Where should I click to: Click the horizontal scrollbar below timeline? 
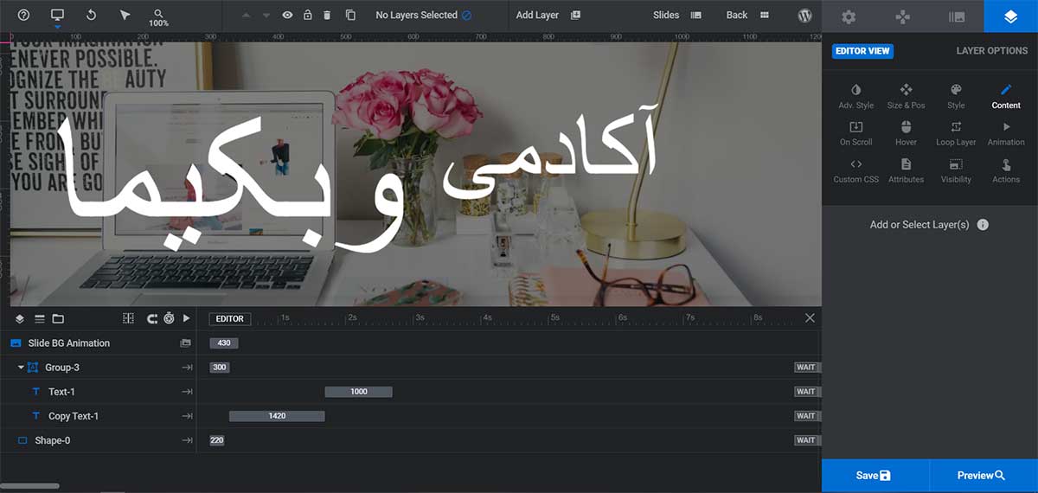pyautogui.click(x=29, y=487)
